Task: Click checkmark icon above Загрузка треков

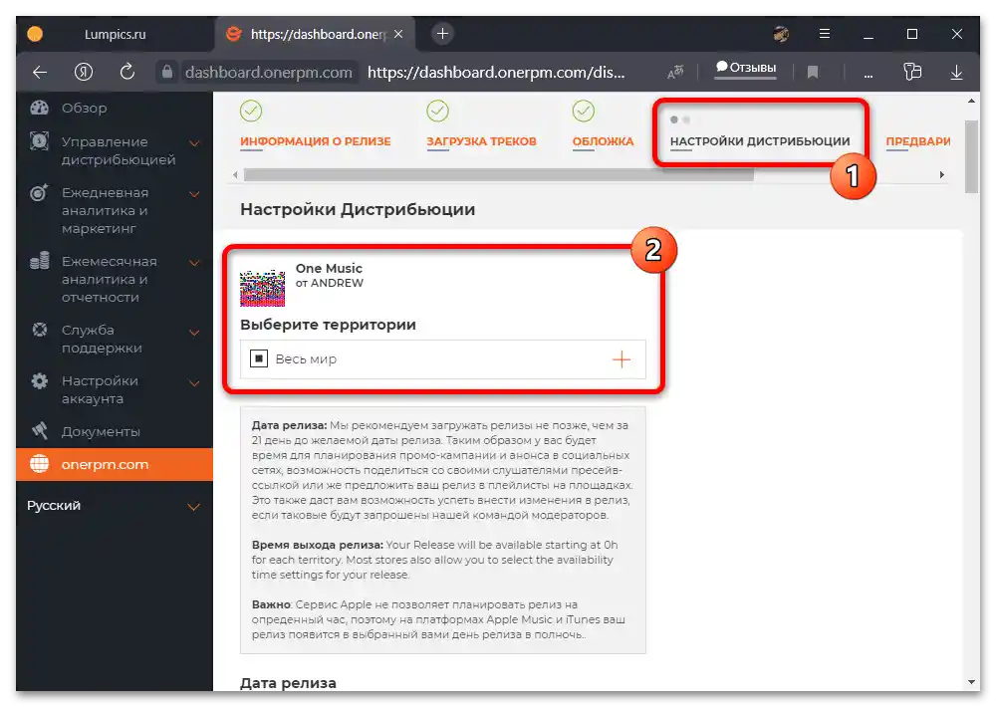Action: (x=437, y=112)
